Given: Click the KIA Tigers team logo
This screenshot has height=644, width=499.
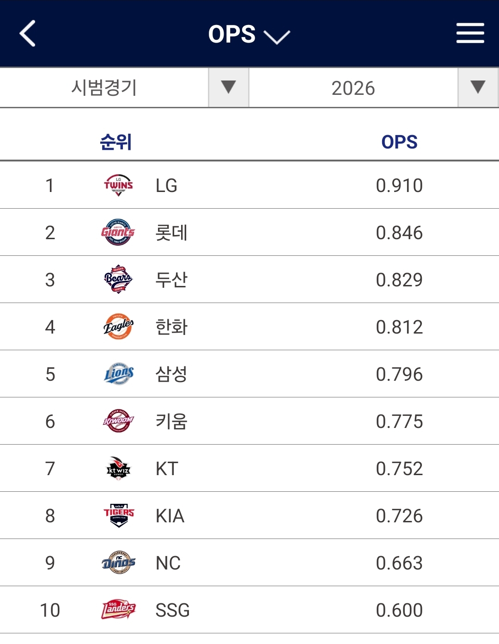Looking at the screenshot, I should click(x=118, y=515).
